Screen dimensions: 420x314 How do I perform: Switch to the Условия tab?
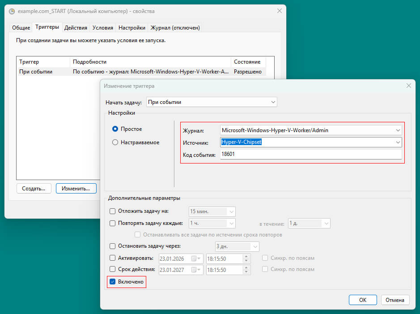tap(102, 27)
